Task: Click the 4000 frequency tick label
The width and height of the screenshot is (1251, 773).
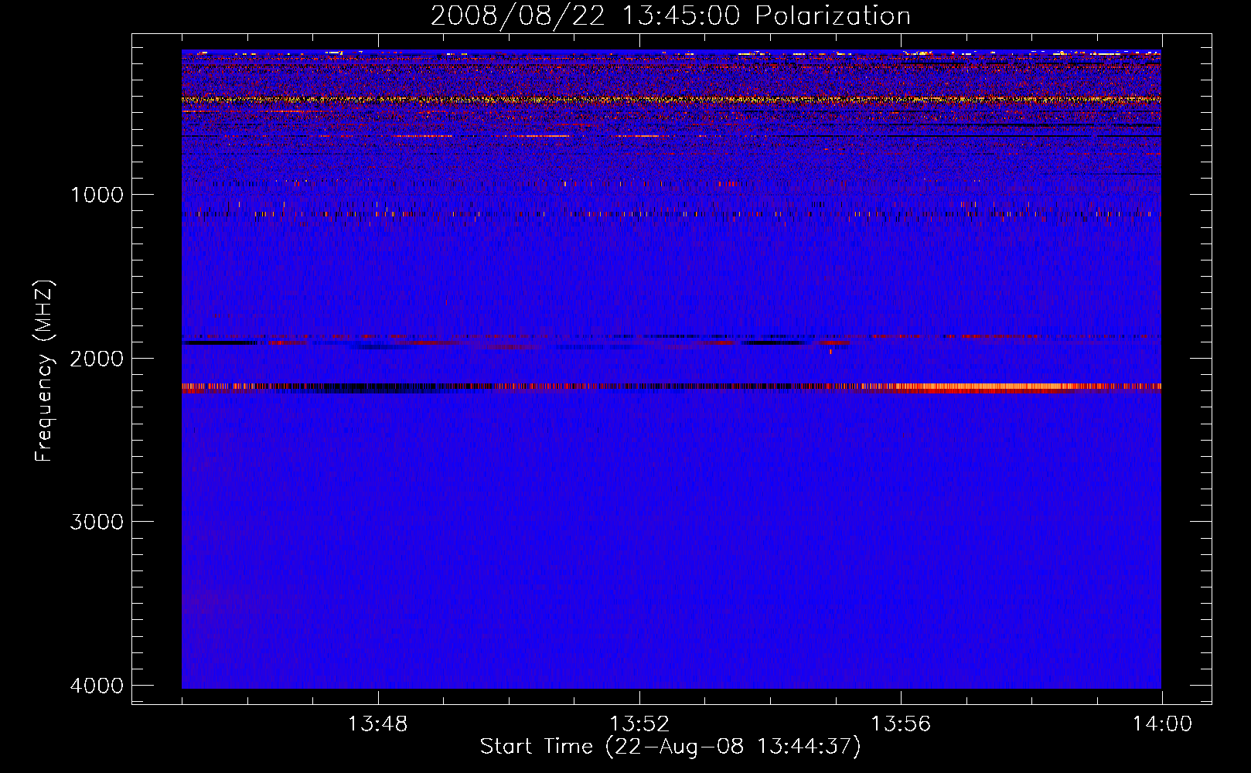Action: [97, 686]
